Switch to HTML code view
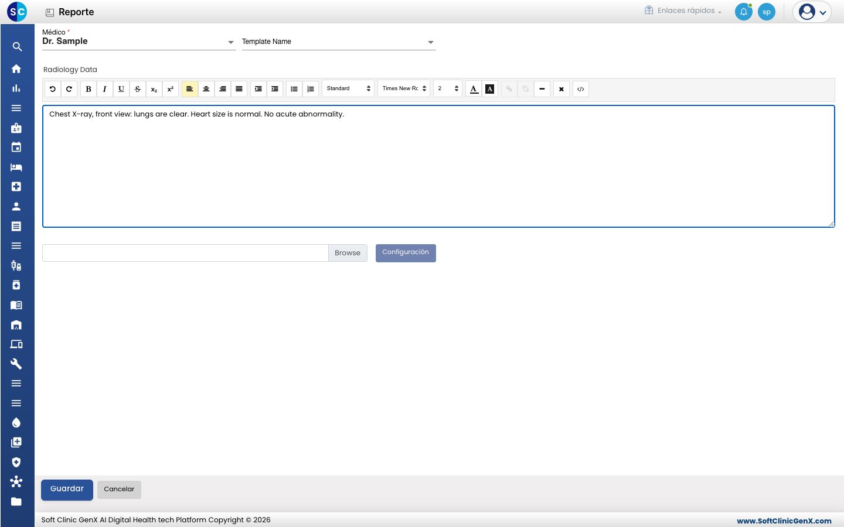The width and height of the screenshot is (844, 527). click(x=581, y=89)
